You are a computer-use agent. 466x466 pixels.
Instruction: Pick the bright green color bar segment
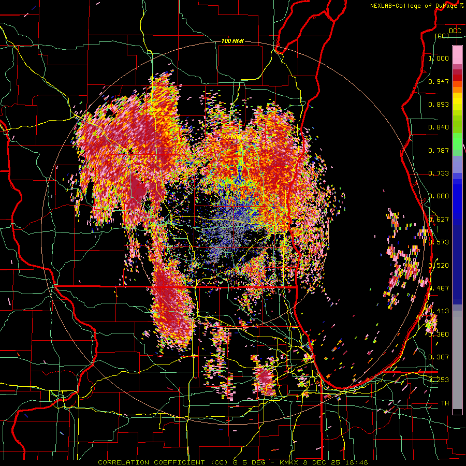(457, 141)
